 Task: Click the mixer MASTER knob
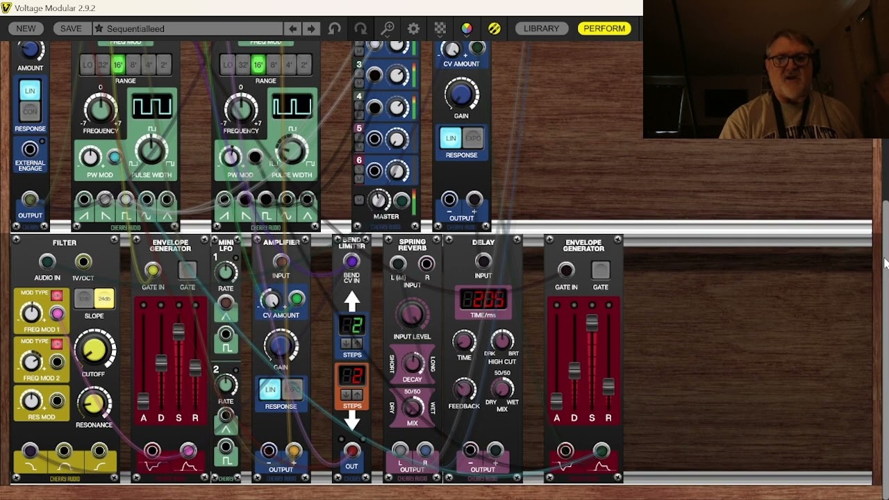(x=379, y=201)
